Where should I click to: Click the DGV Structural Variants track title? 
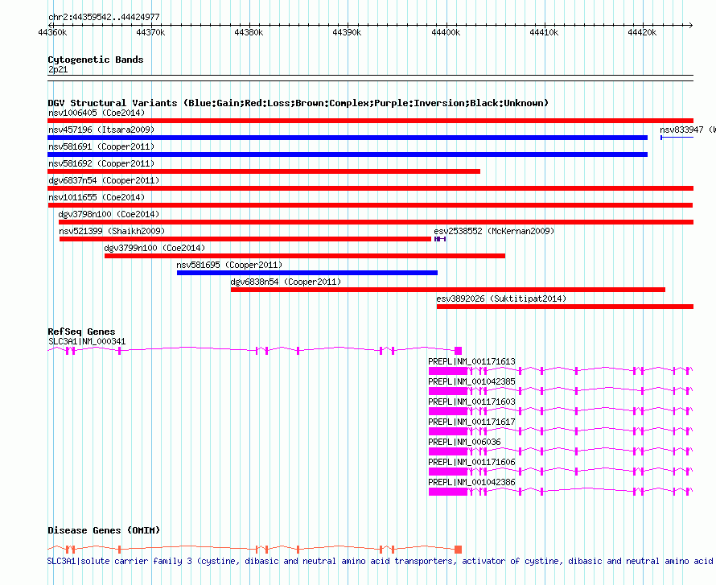coord(298,103)
